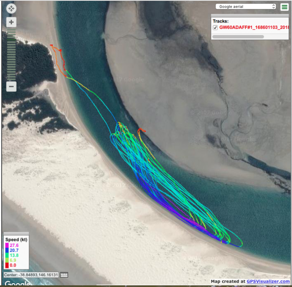
Task: Click the pan/recenter compass control
Action: [x=11, y=8]
